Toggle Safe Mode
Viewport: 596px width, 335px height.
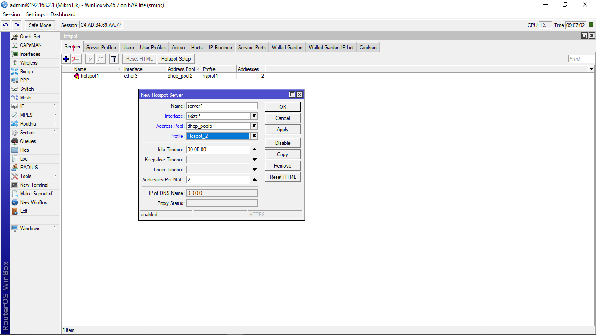point(40,25)
